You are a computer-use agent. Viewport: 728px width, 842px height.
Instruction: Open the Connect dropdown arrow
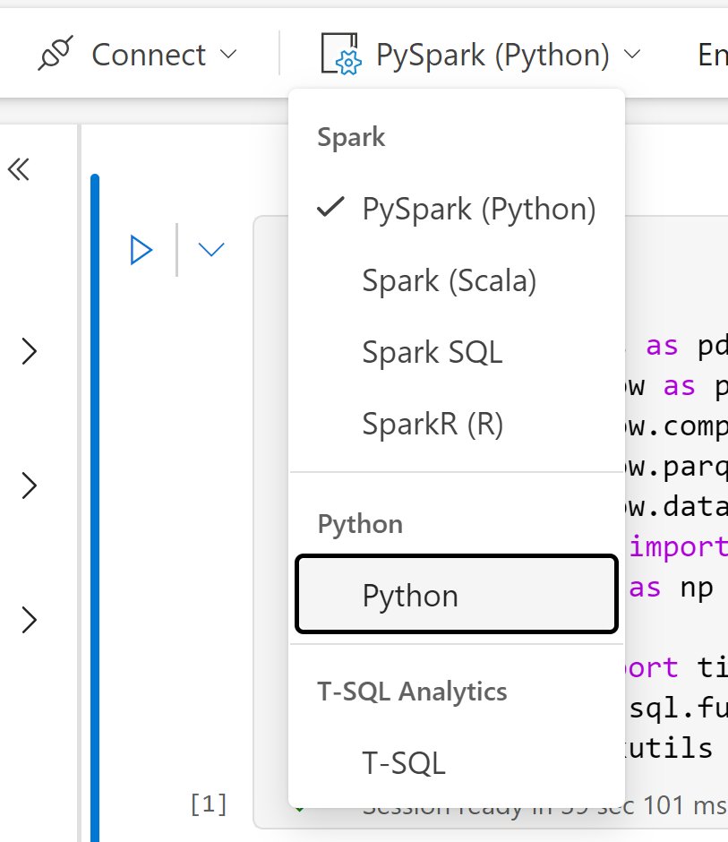[x=228, y=55]
